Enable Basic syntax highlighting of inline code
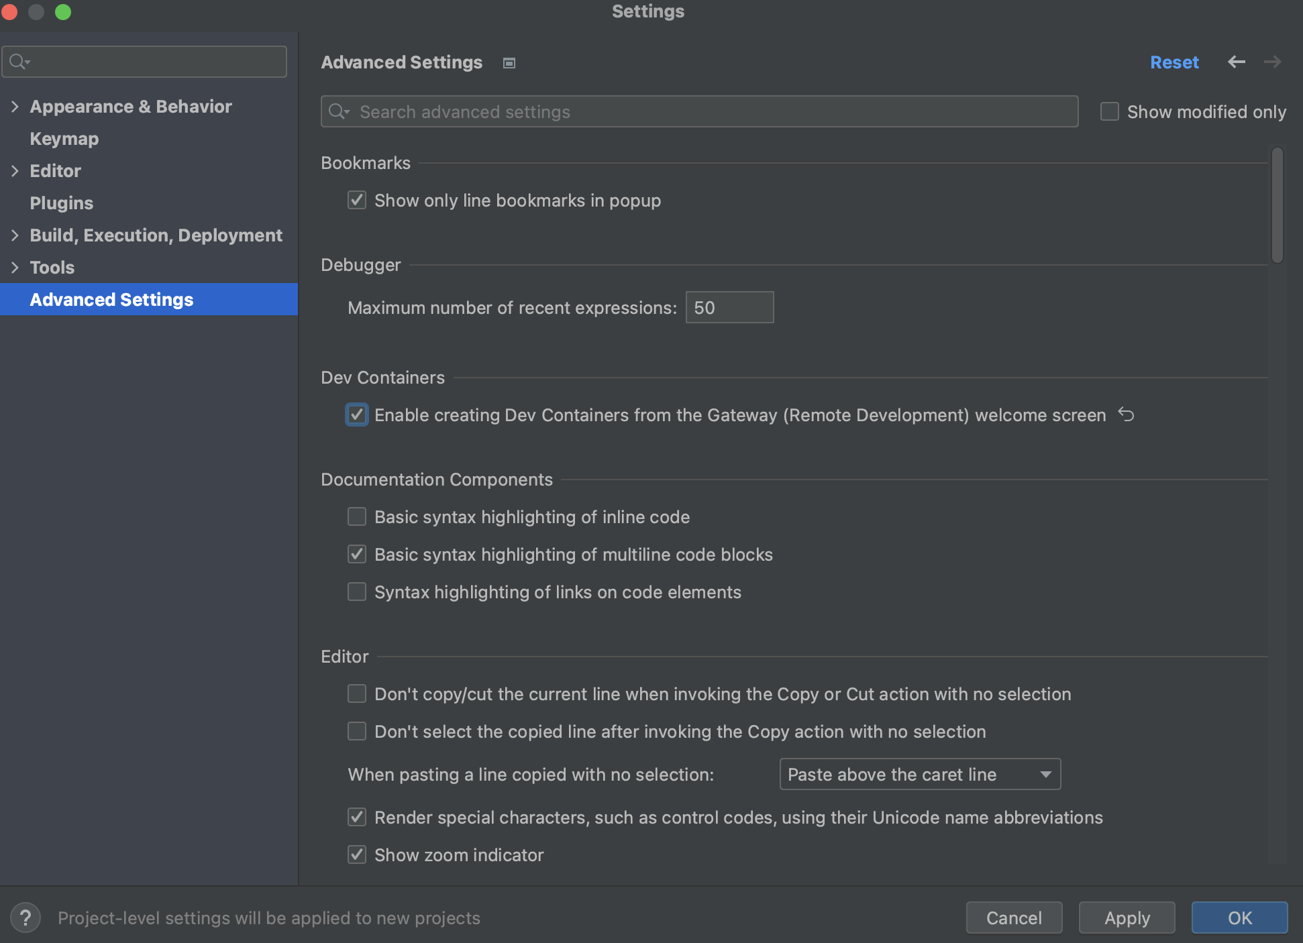Screen dimensions: 1303x943 [x=357, y=516]
